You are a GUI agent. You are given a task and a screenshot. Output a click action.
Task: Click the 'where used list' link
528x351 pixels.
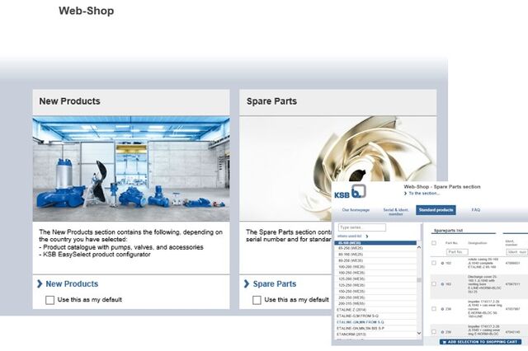350,236
